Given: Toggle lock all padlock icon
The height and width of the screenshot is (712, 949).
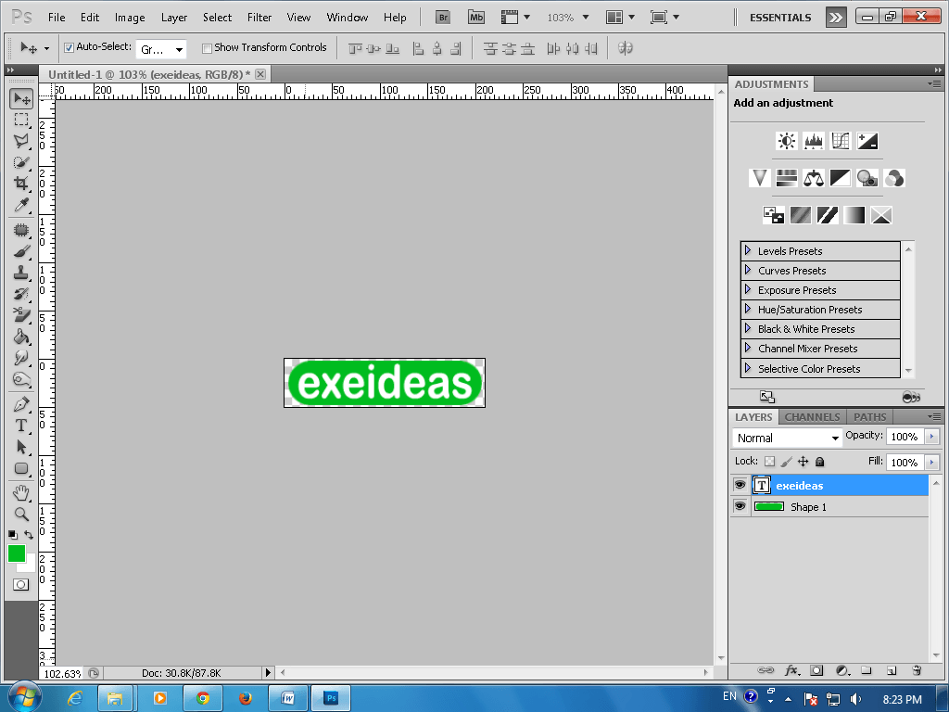Looking at the screenshot, I should point(819,462).
